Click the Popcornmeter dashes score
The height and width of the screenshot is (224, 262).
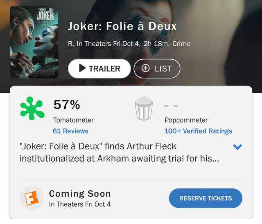pyautogui.click(x=171, y=105)
